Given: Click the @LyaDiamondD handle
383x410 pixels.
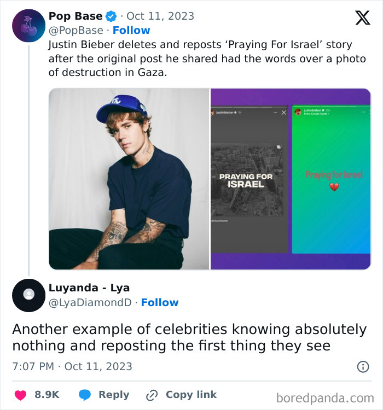Looking at the screenshot, I should (90, 302).
